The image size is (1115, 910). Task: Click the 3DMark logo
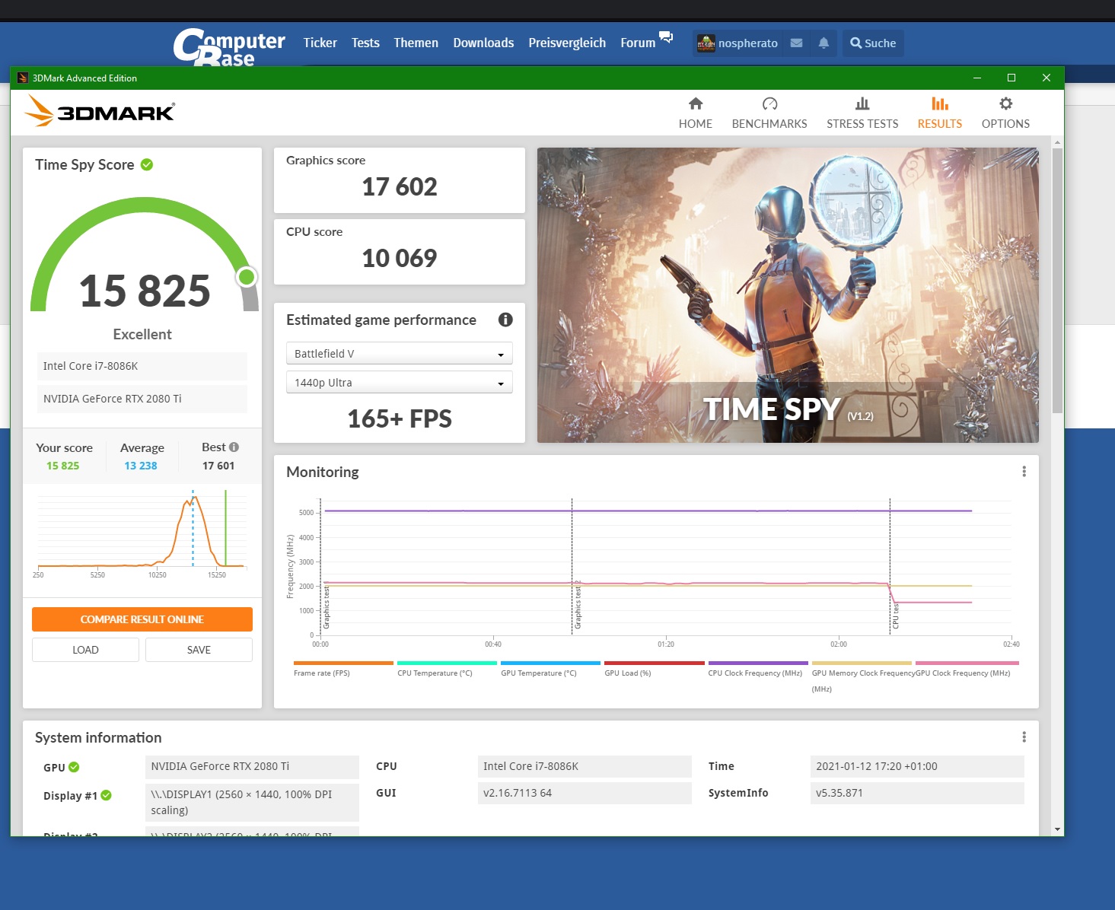pos(100,111)
